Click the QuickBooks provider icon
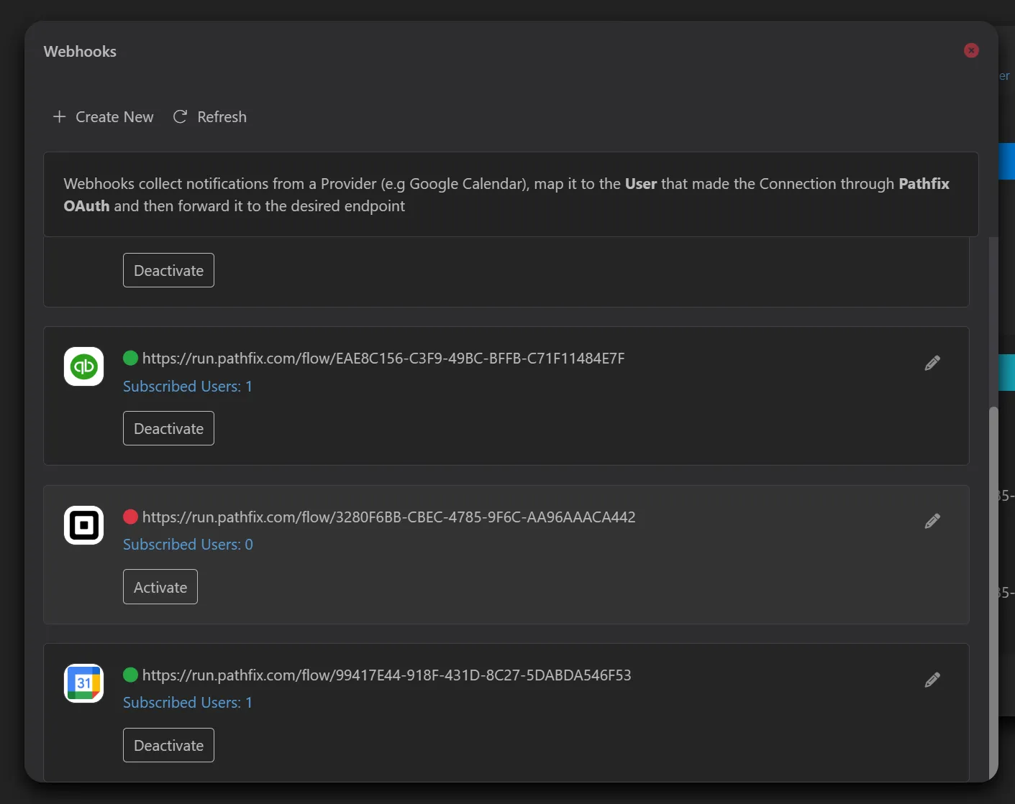Viewport: 1015px width, 804px height. coord(84,366)
